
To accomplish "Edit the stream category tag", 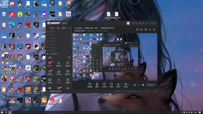I will click(80, 31).
